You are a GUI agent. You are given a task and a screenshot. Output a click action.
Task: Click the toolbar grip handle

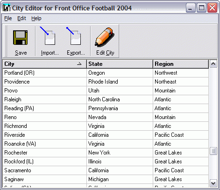6,41
